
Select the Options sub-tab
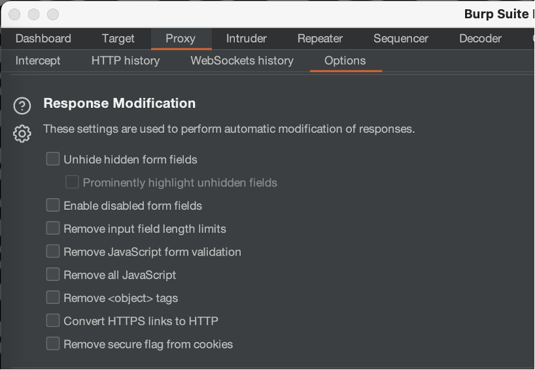click(345, 61)
